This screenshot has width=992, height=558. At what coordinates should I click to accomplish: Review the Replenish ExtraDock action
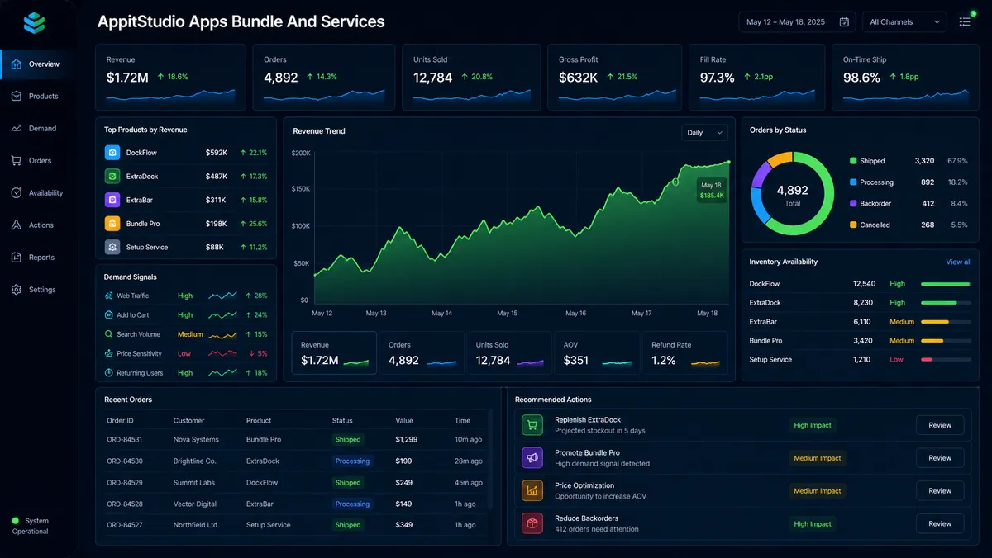coord(940,425)
